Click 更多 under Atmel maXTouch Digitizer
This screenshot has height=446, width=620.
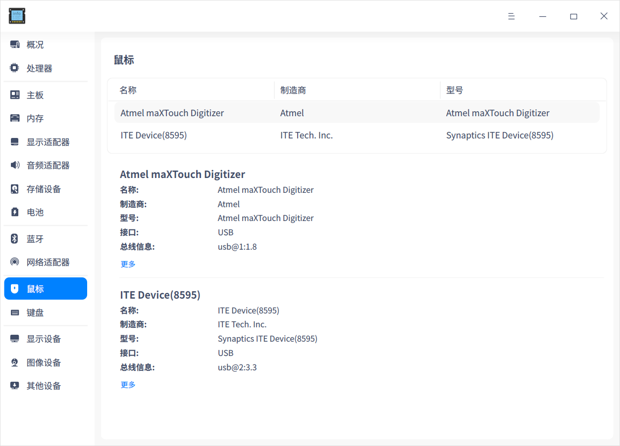pos(128,264)
